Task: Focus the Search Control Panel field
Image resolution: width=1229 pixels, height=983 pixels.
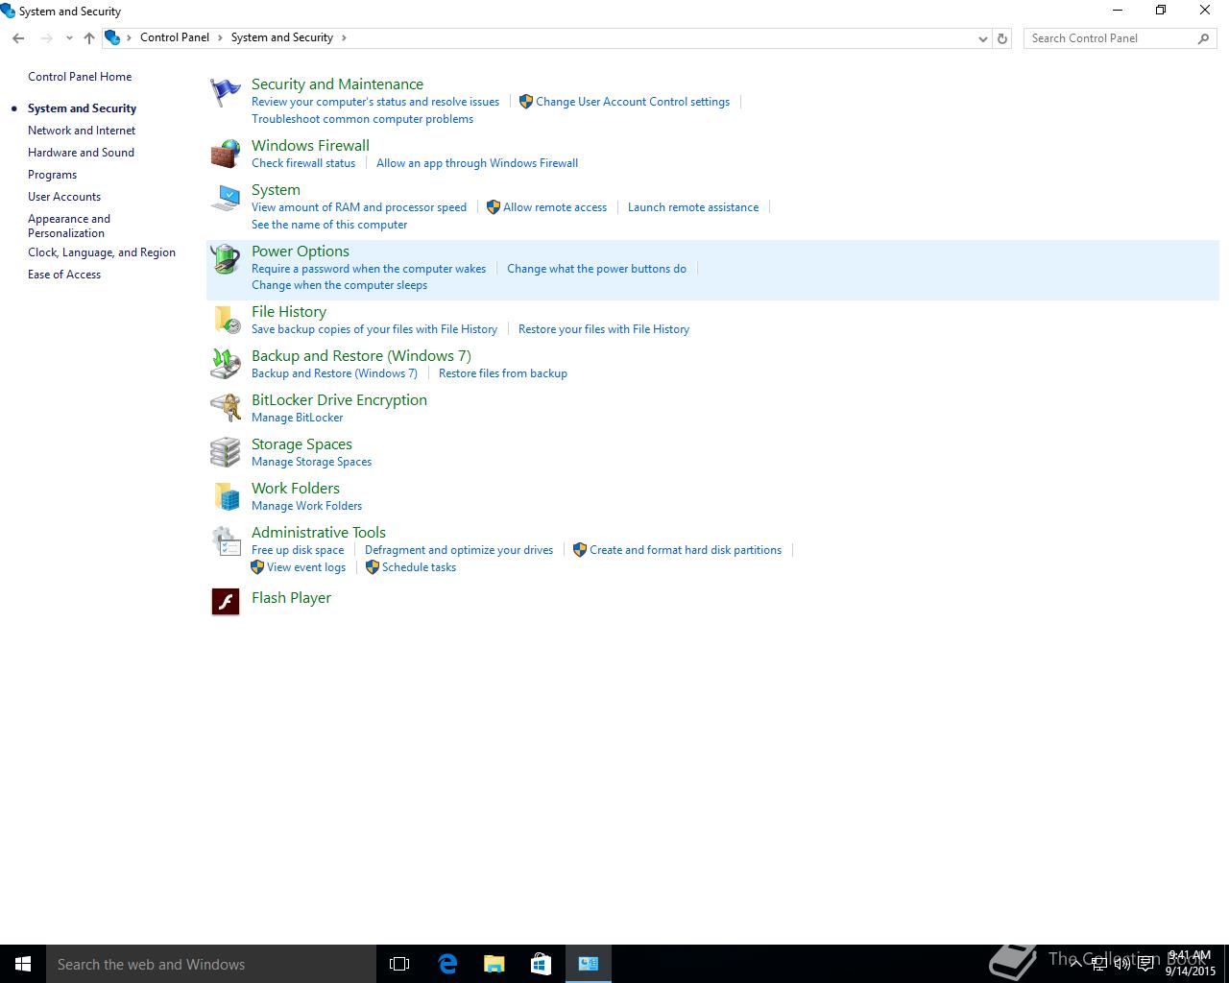Action: [1109, 38]
